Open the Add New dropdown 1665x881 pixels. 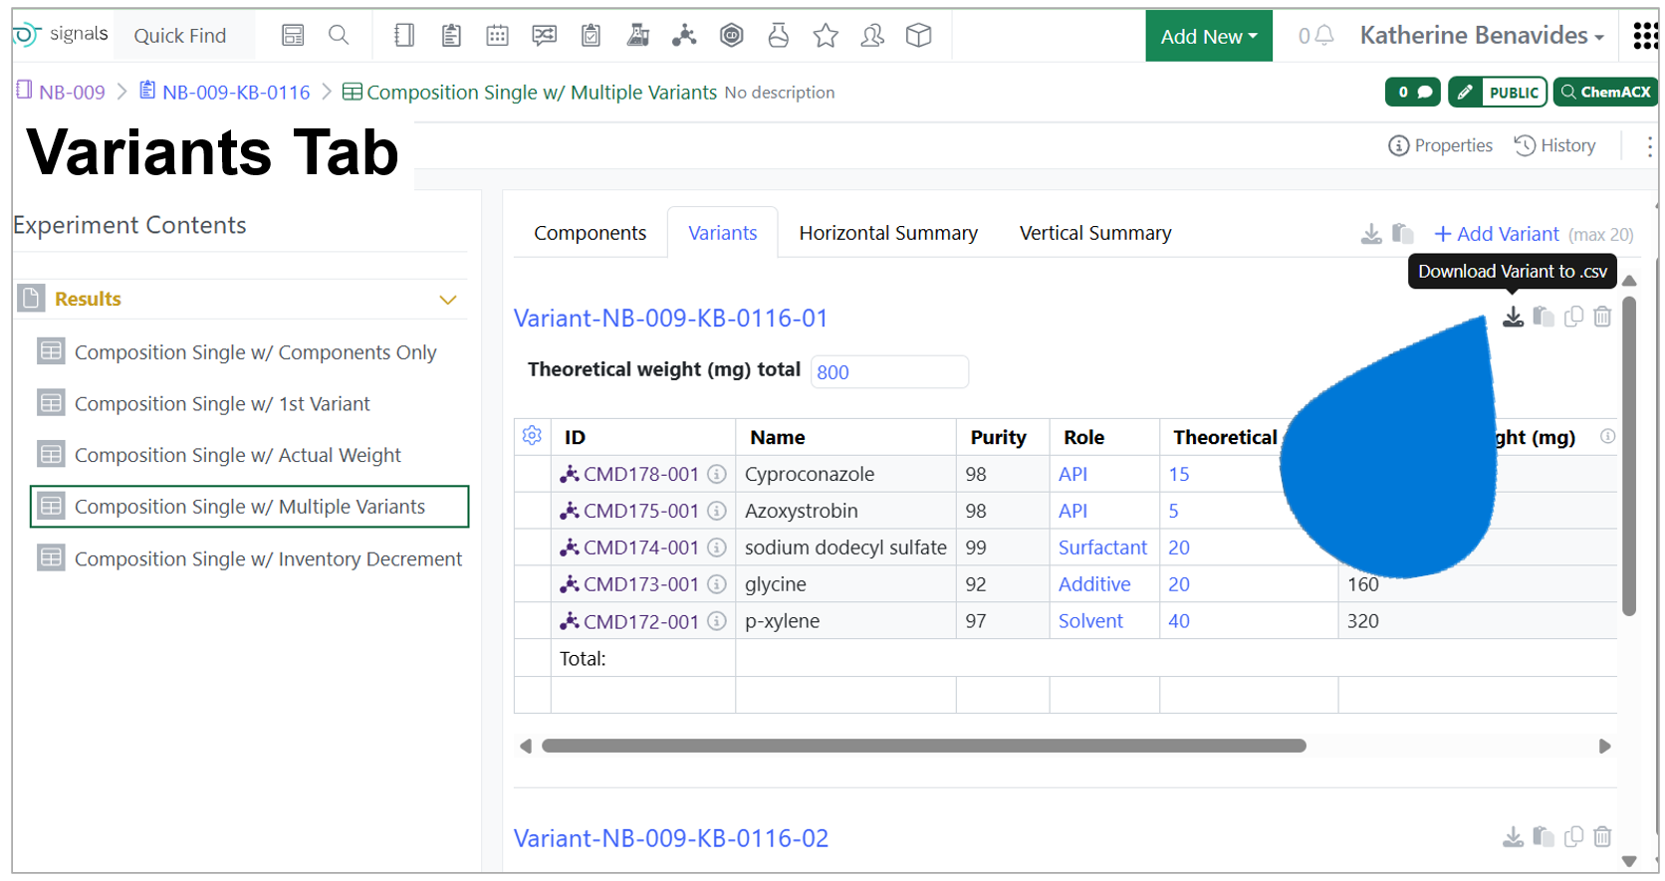(1208, 36)
